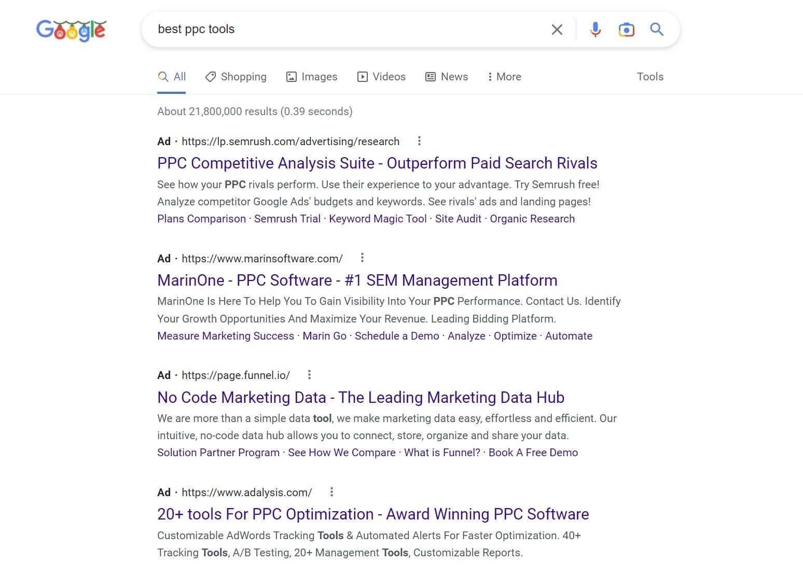Click the lp.semrush.com ad URL
Screen dimensions: 803x576
click(x=290, y=142)
